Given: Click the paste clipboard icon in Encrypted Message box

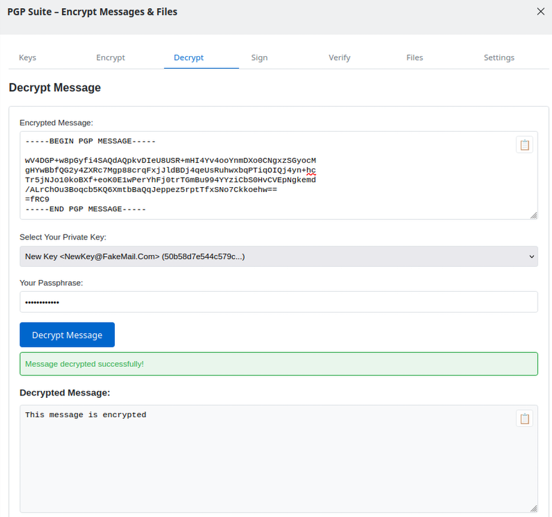Looking at the screenshot, I should click(524, 145).
